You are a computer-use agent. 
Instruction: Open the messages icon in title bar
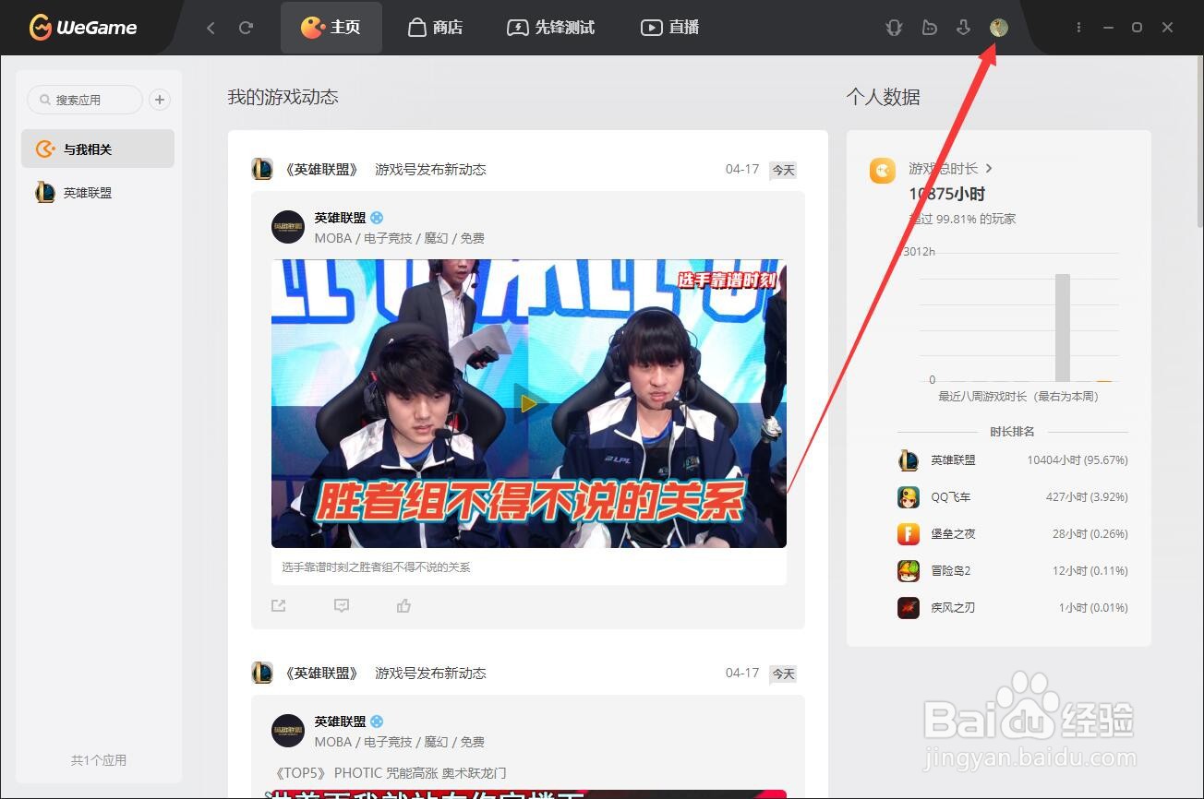point(929,28)
